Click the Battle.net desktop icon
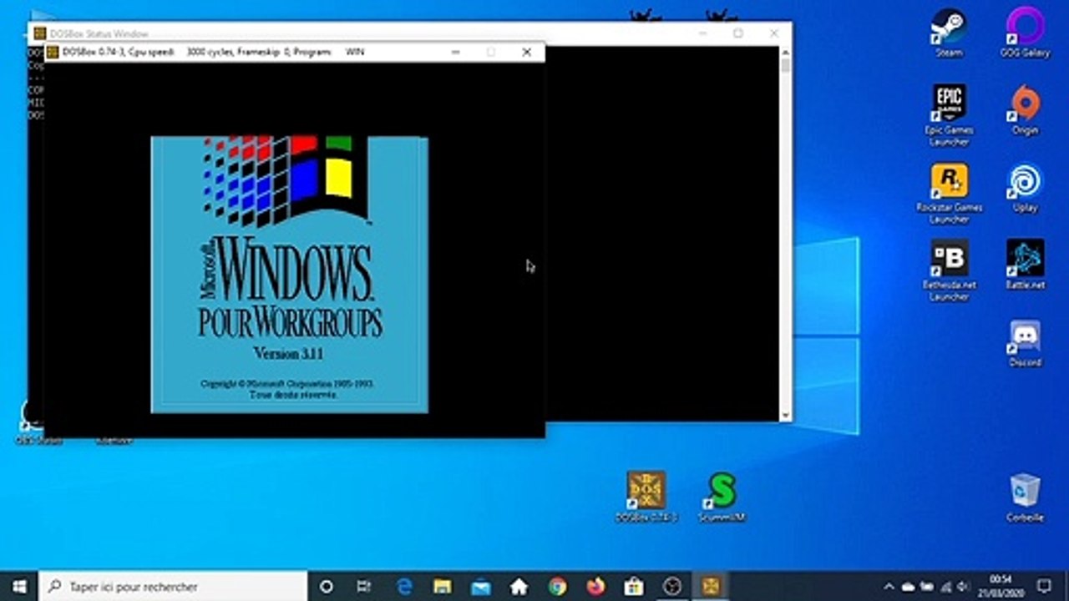Image resolution: width=1069 pixels, height=601 pixels. tap(1025, 265)
